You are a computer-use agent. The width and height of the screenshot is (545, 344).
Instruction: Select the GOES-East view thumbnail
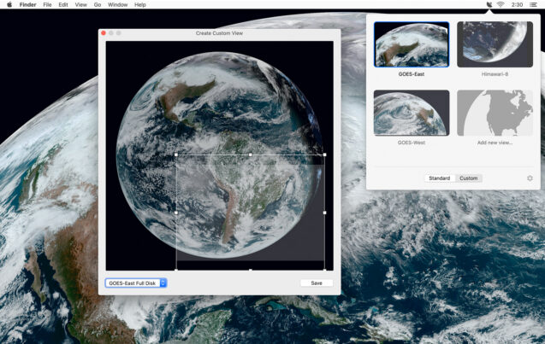coord(412,44)
